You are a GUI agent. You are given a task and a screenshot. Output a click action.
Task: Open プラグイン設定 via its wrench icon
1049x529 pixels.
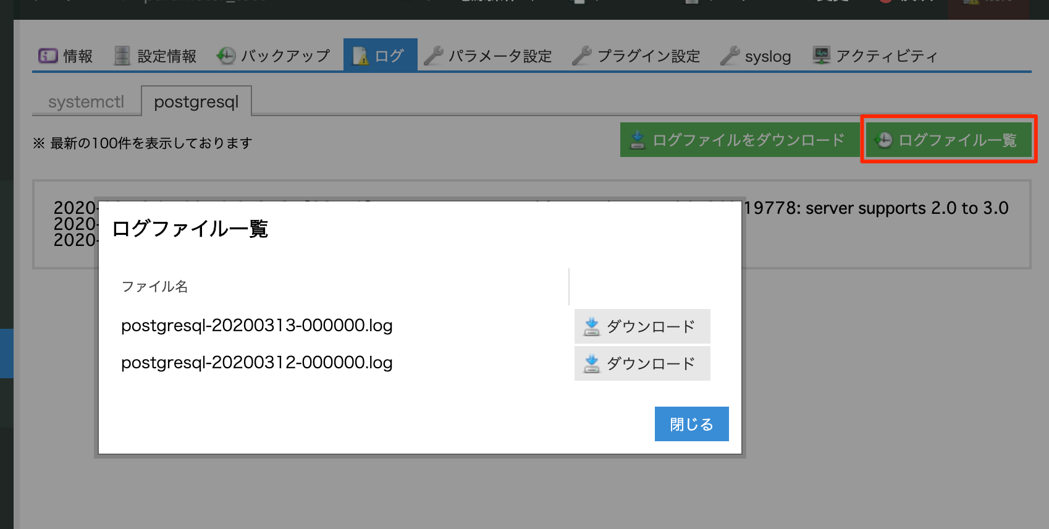click(582, 56)
